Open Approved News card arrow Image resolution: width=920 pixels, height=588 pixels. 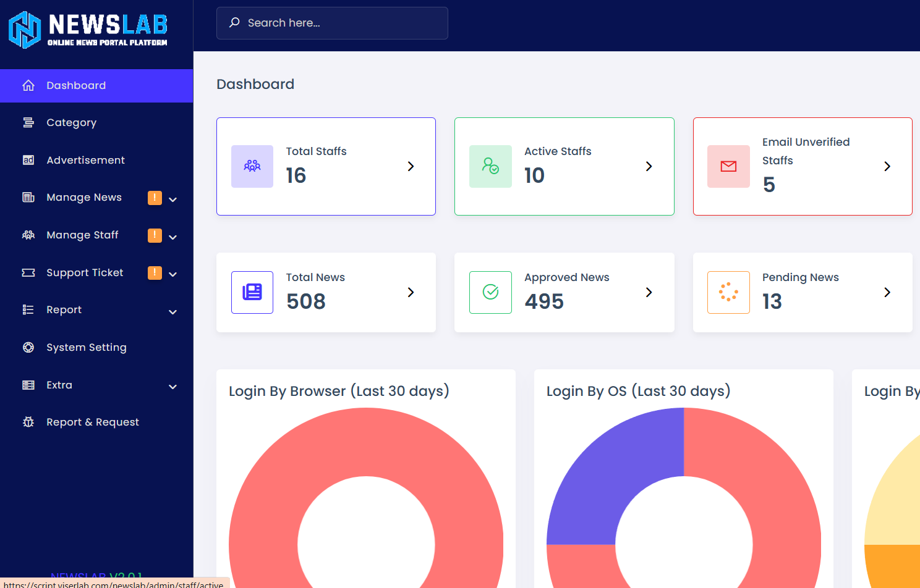pos(649,292)
